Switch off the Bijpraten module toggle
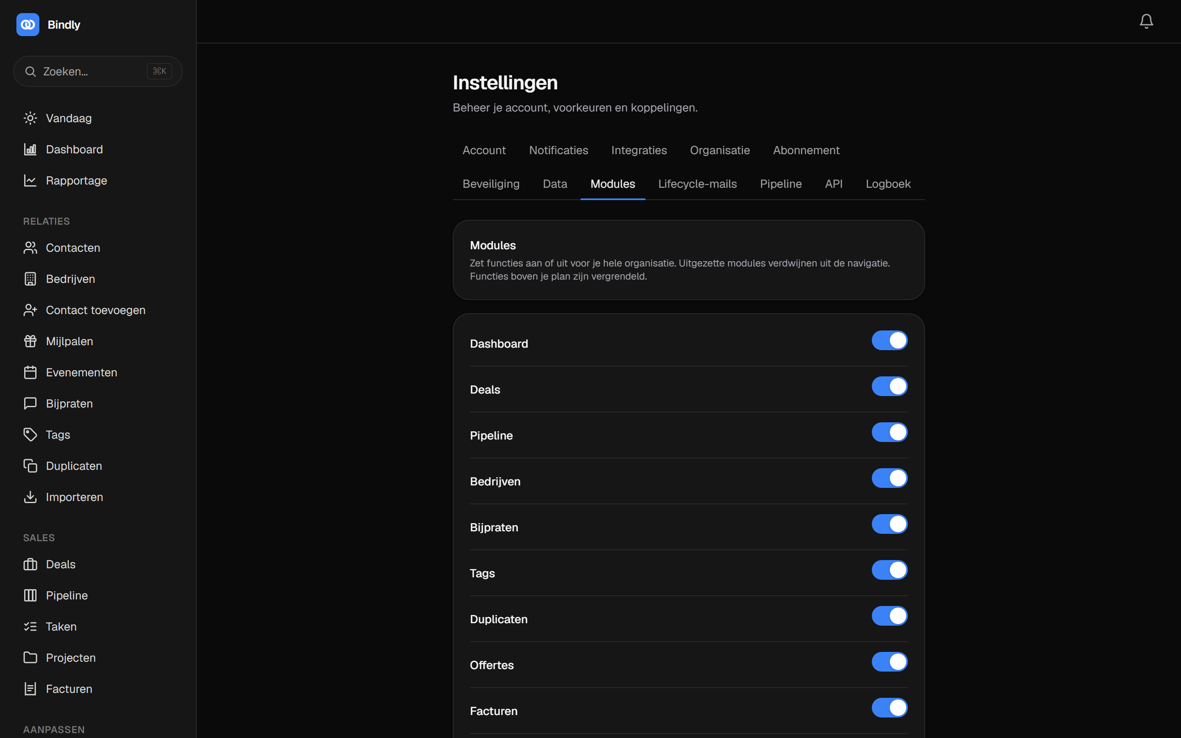 coord(889,524)
